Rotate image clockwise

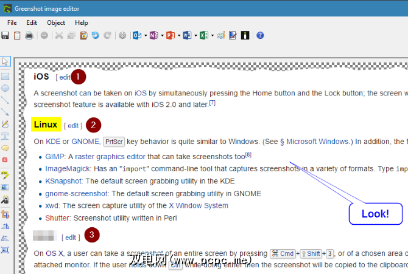[x=5, y=238]
